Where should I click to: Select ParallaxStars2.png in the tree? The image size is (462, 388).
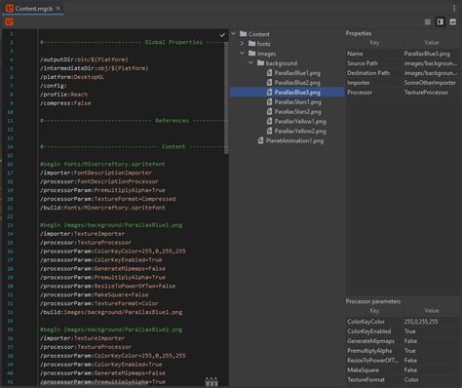[298, 112]
